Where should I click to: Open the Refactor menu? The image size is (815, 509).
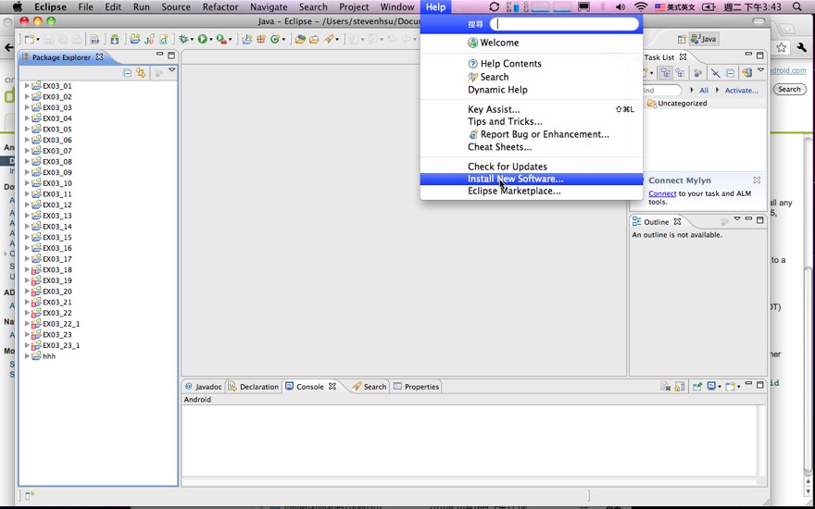(x=219, y=6)
